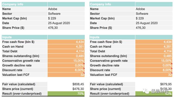Click red comment marker on left Growth decline rate
The image size is (174, 99).
pyautogui.click(x=84, y=64)
